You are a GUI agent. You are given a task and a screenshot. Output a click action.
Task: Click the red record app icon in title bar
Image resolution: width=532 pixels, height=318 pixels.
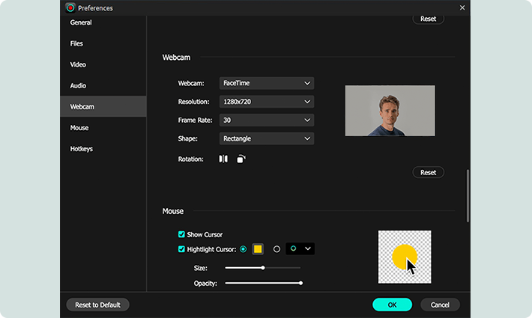tap(70, 7)
